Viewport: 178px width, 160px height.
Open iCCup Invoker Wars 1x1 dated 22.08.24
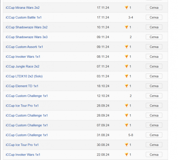[x=23, y=155]
